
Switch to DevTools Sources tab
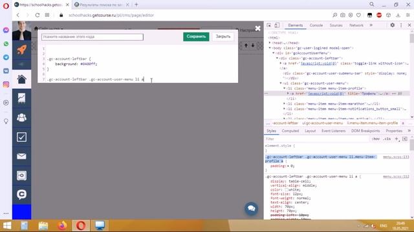coord(336,25)
